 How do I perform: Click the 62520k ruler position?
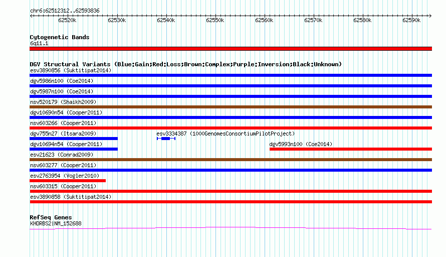coord(67,20)
